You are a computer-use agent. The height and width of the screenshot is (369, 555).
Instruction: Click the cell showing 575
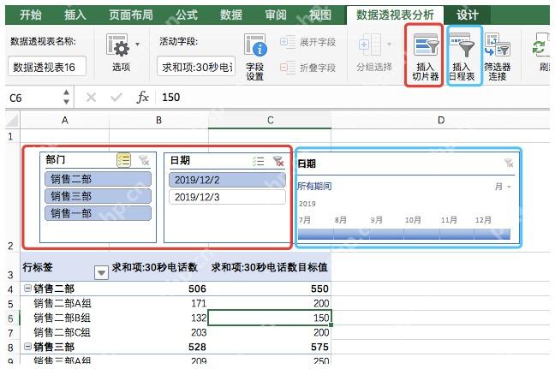pos(270,347)
